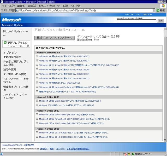Click the page scrollbar down arrow
This screenshot has width=167, height=156.
click(165, 141)
